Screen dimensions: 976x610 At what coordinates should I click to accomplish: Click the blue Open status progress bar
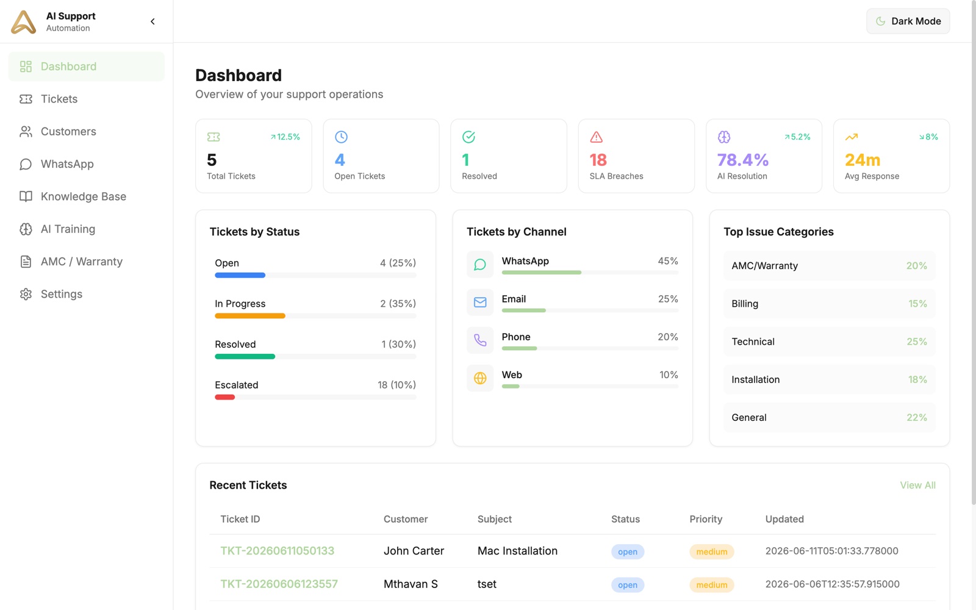240,275
